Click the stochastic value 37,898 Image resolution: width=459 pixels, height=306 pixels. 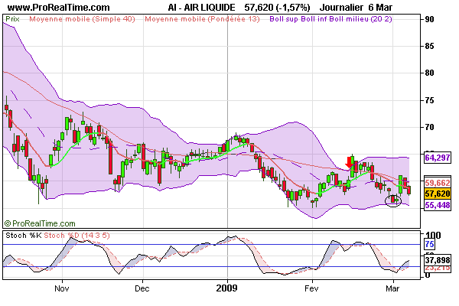(438, 260)
